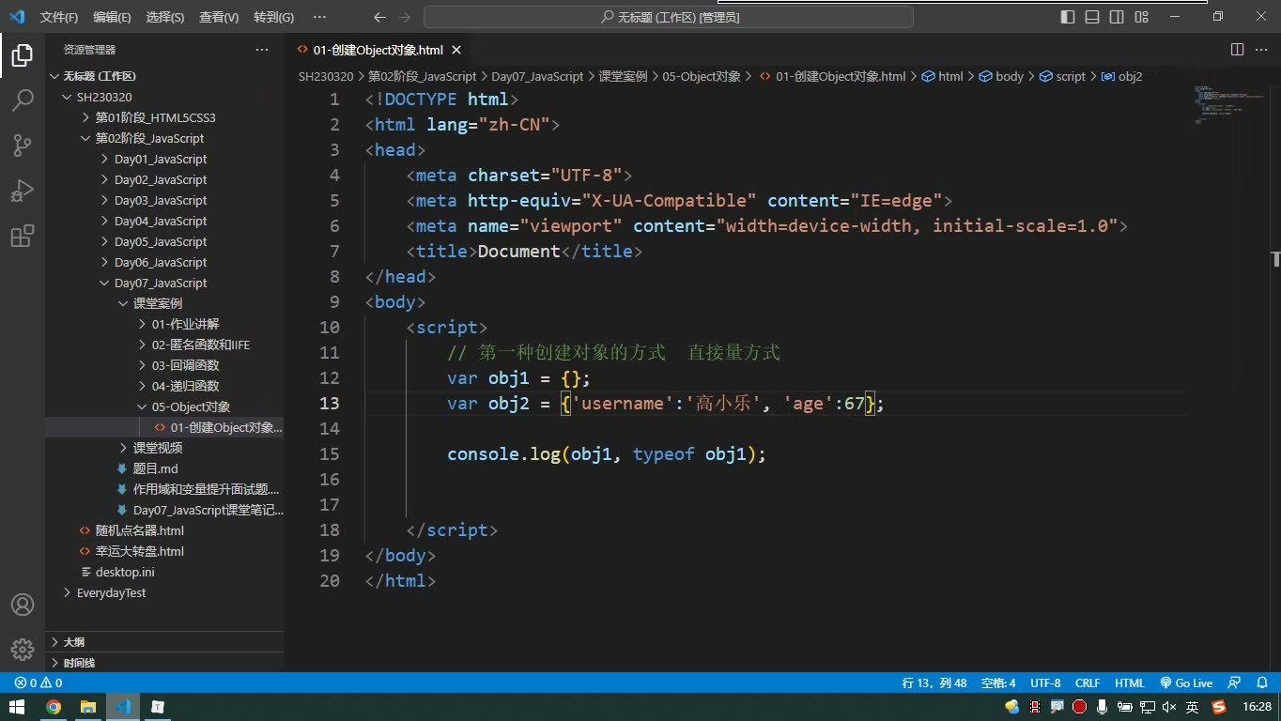
Task: Open the 文件(F) menu
Action: coord(59,17)
